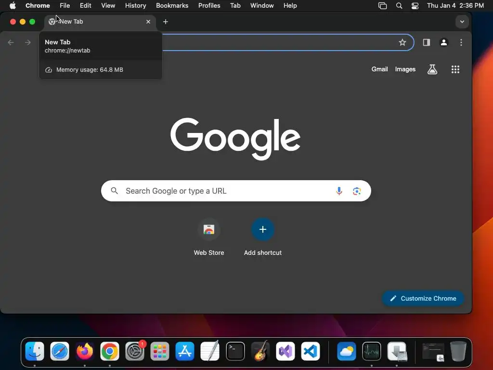Click Memory usage: 64.8 MB text
The width and height of the screenshot is (493, 370).
[x=90, y=70]
